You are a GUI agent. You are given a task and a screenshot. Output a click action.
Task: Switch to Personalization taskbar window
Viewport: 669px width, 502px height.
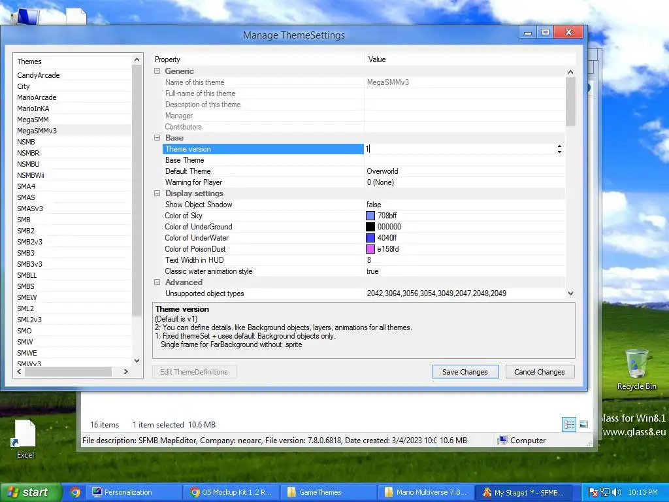point(133,492)
